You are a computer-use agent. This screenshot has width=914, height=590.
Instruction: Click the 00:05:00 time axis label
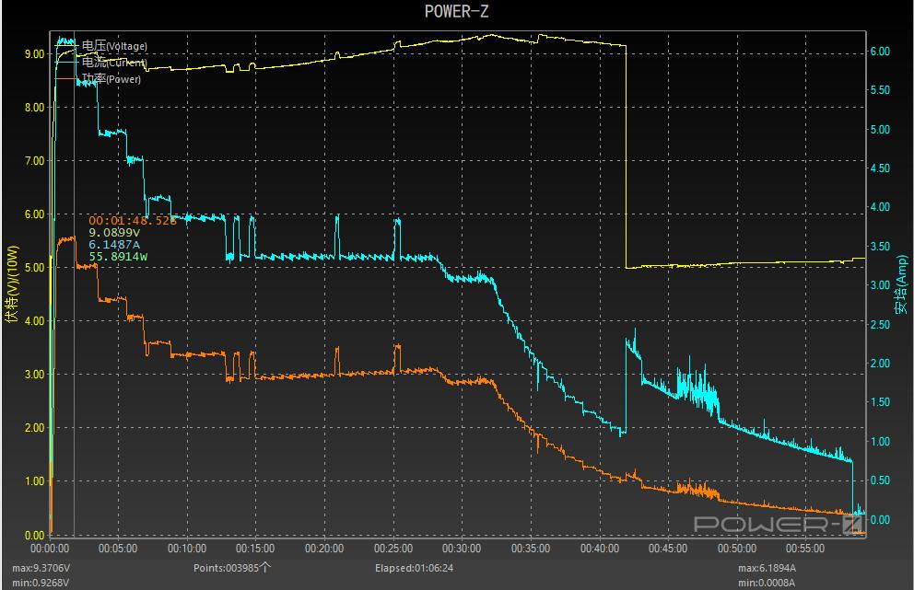(118, 549)
